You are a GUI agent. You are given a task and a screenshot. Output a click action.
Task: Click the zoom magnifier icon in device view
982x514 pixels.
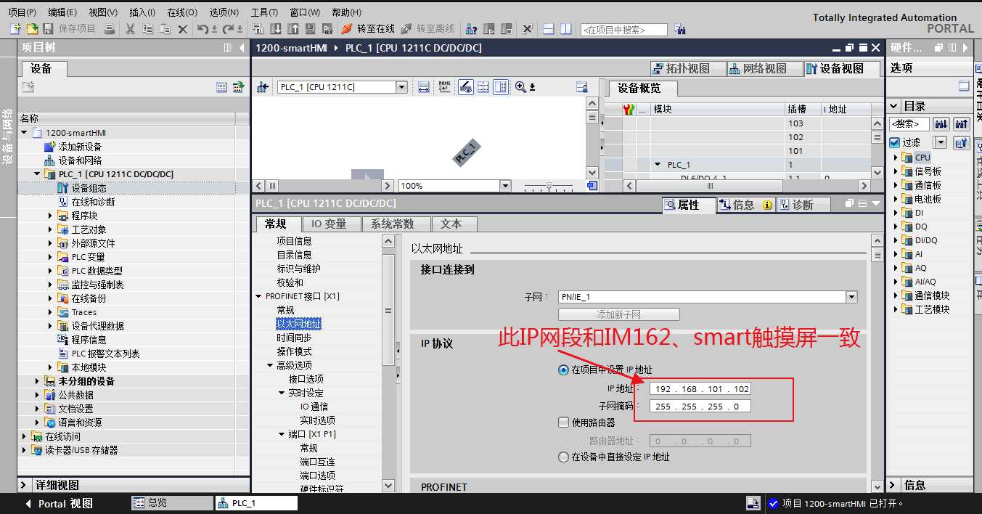click(521, 87)
